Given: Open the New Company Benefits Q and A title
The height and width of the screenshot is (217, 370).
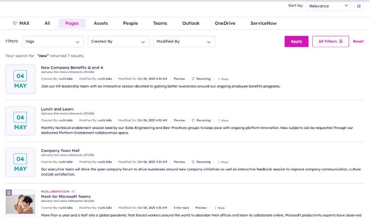Looking at the screenshot, I should pyautogui.click(x=72, y=67).
